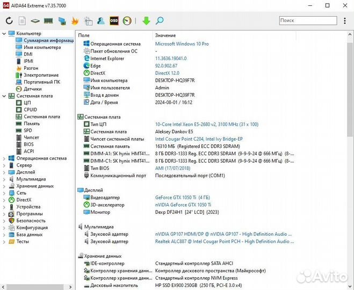Viewport: 354px width, 290px height.
Task: Open SPD tree item
Action: (x=28, y=130)
